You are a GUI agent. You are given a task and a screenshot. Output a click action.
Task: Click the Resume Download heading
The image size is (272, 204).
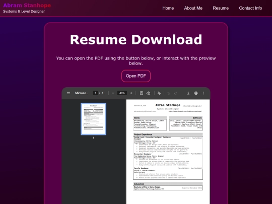pyautogui.click(x=136, y=40)
